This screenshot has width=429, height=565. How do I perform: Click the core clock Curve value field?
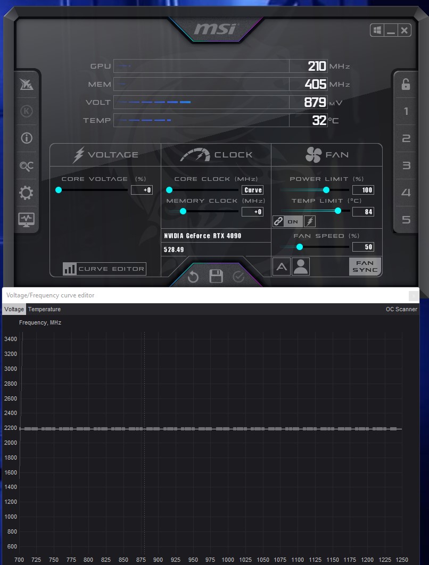(x=252, y=190)
